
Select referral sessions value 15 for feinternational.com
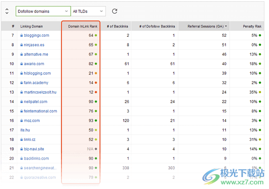tap(224, 111)
